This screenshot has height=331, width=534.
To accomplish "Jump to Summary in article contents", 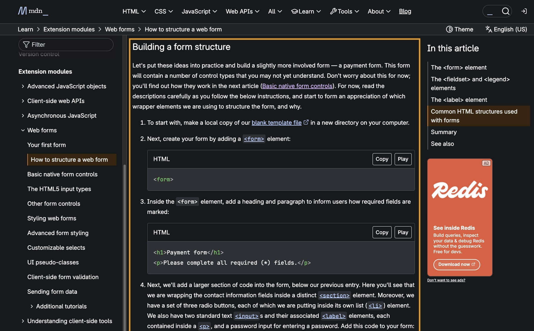I will [x=443, y=132].
